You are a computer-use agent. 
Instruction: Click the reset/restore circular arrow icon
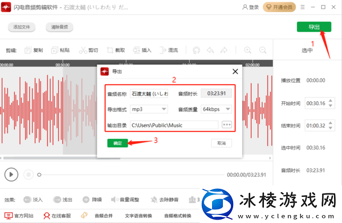pos(196,50)
